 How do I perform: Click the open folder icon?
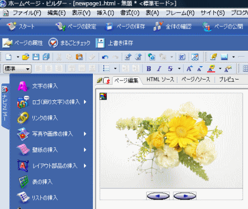pos(26,57)
